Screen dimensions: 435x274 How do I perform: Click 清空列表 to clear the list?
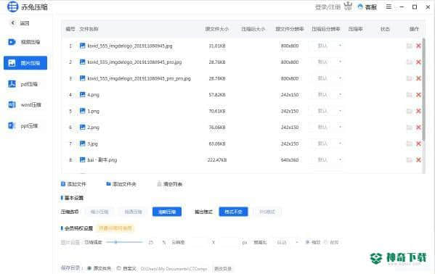pos(170,184)
